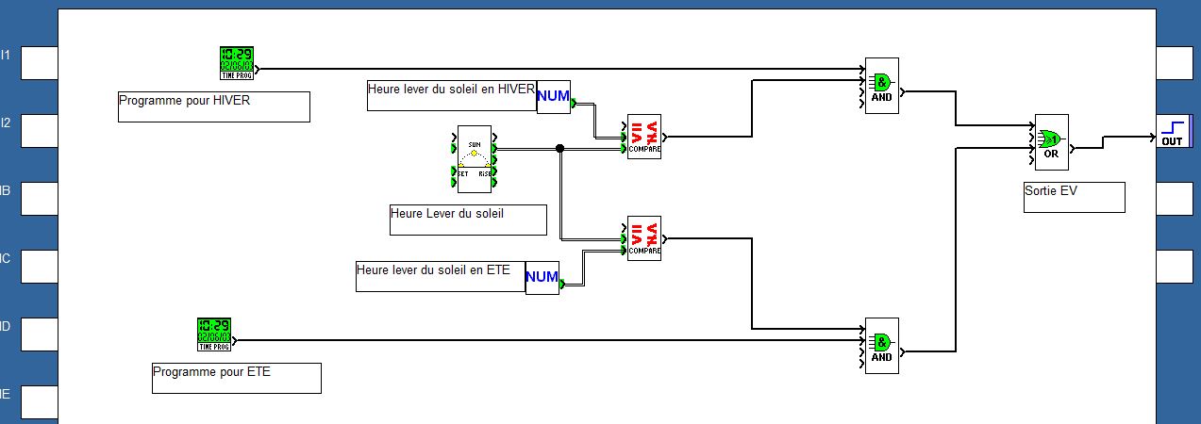
Task: Click the ID input slot
Action: [40, 334]
